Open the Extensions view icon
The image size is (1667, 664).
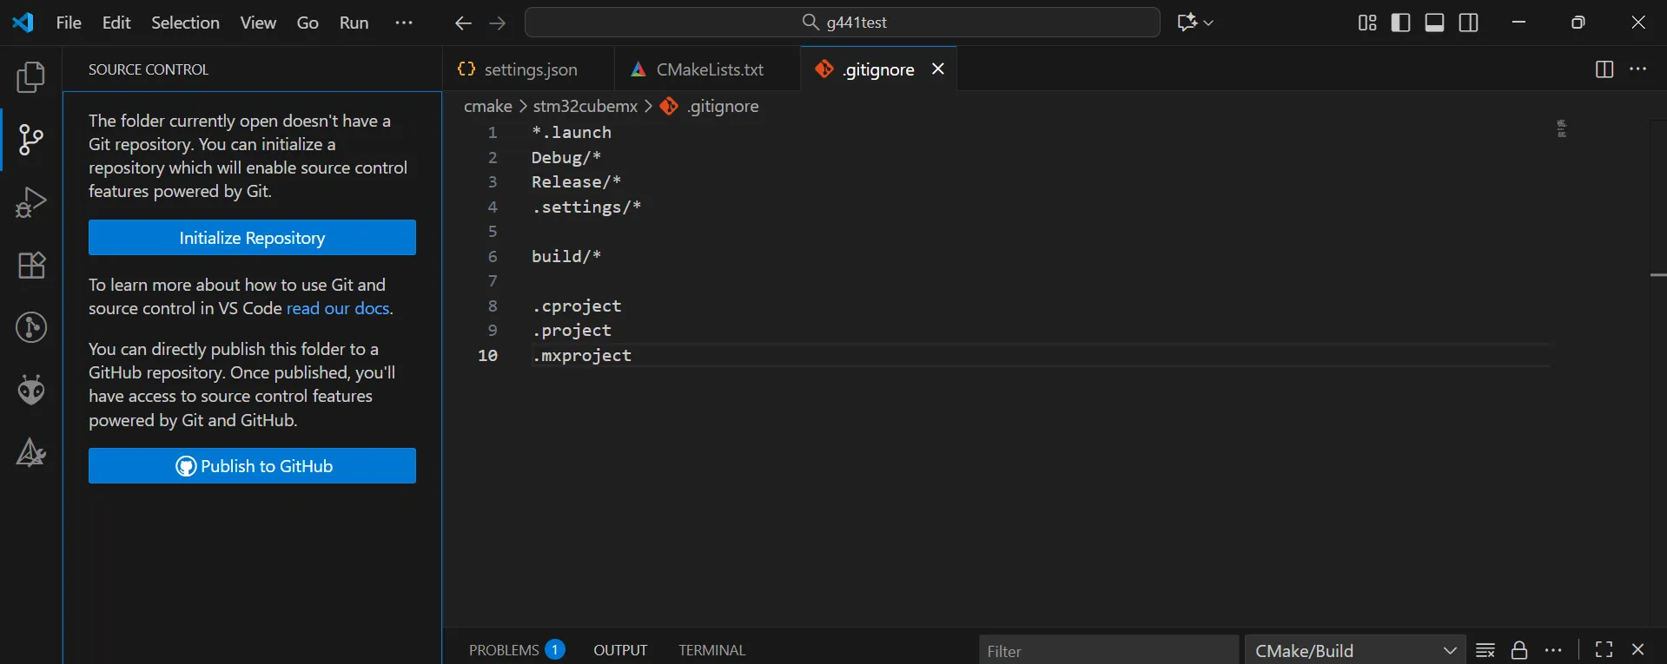(x=31, y=265)
